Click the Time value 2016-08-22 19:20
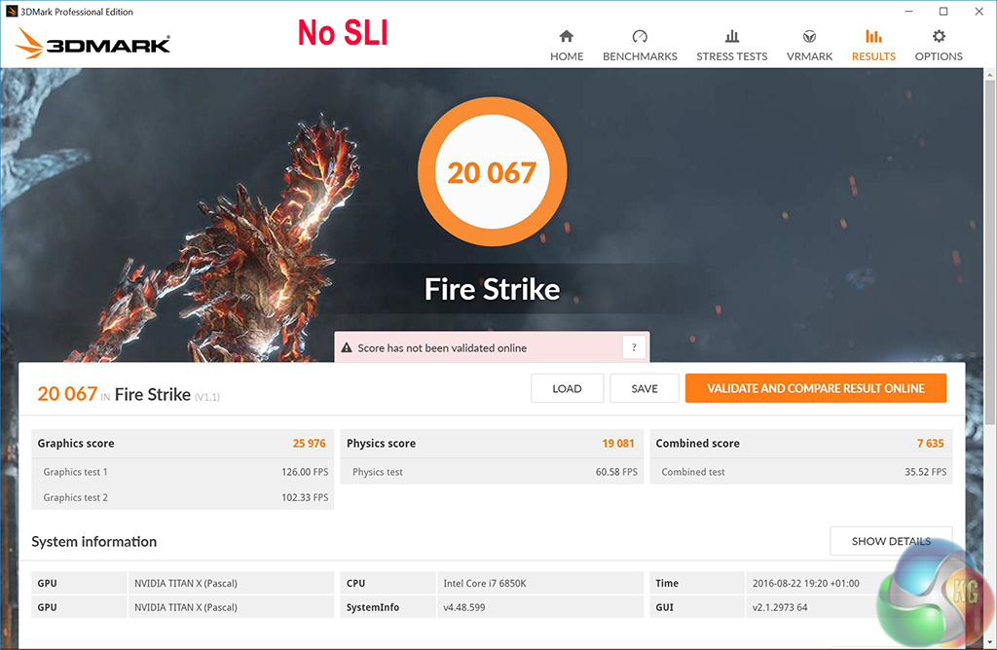Viewport: 997px width, 650px height. (805, 583)
